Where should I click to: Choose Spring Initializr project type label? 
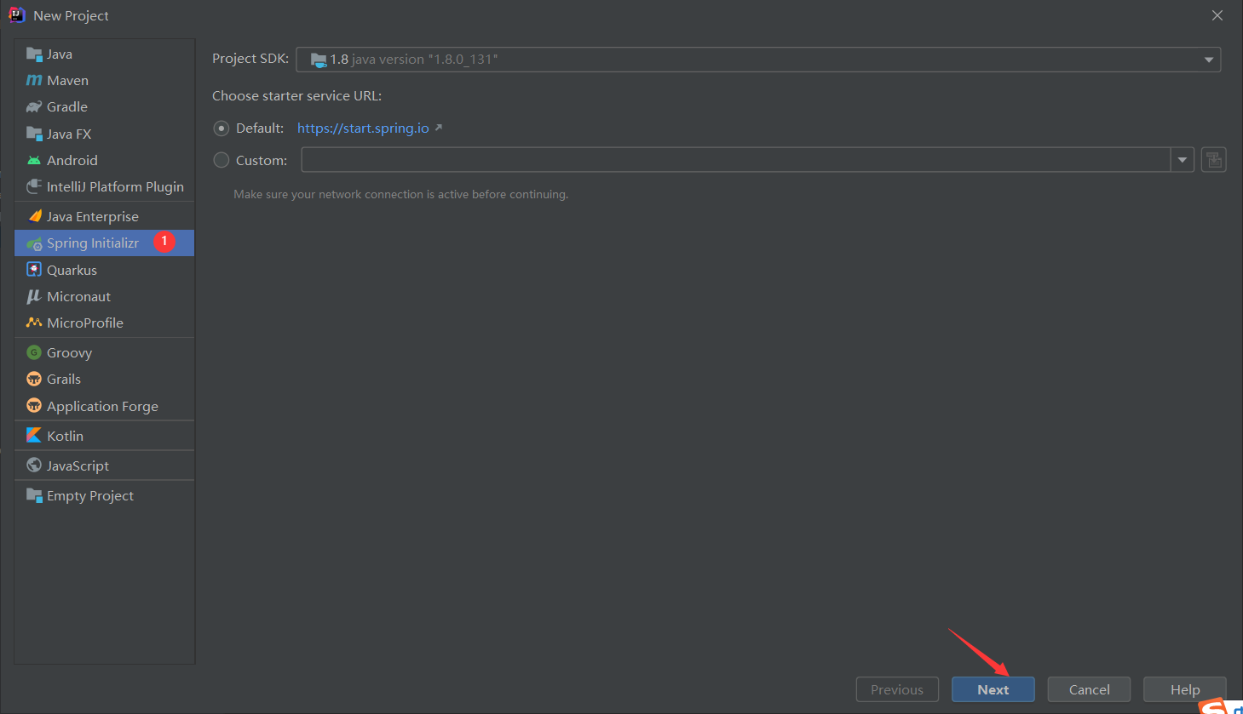click(x=93, y=243)
